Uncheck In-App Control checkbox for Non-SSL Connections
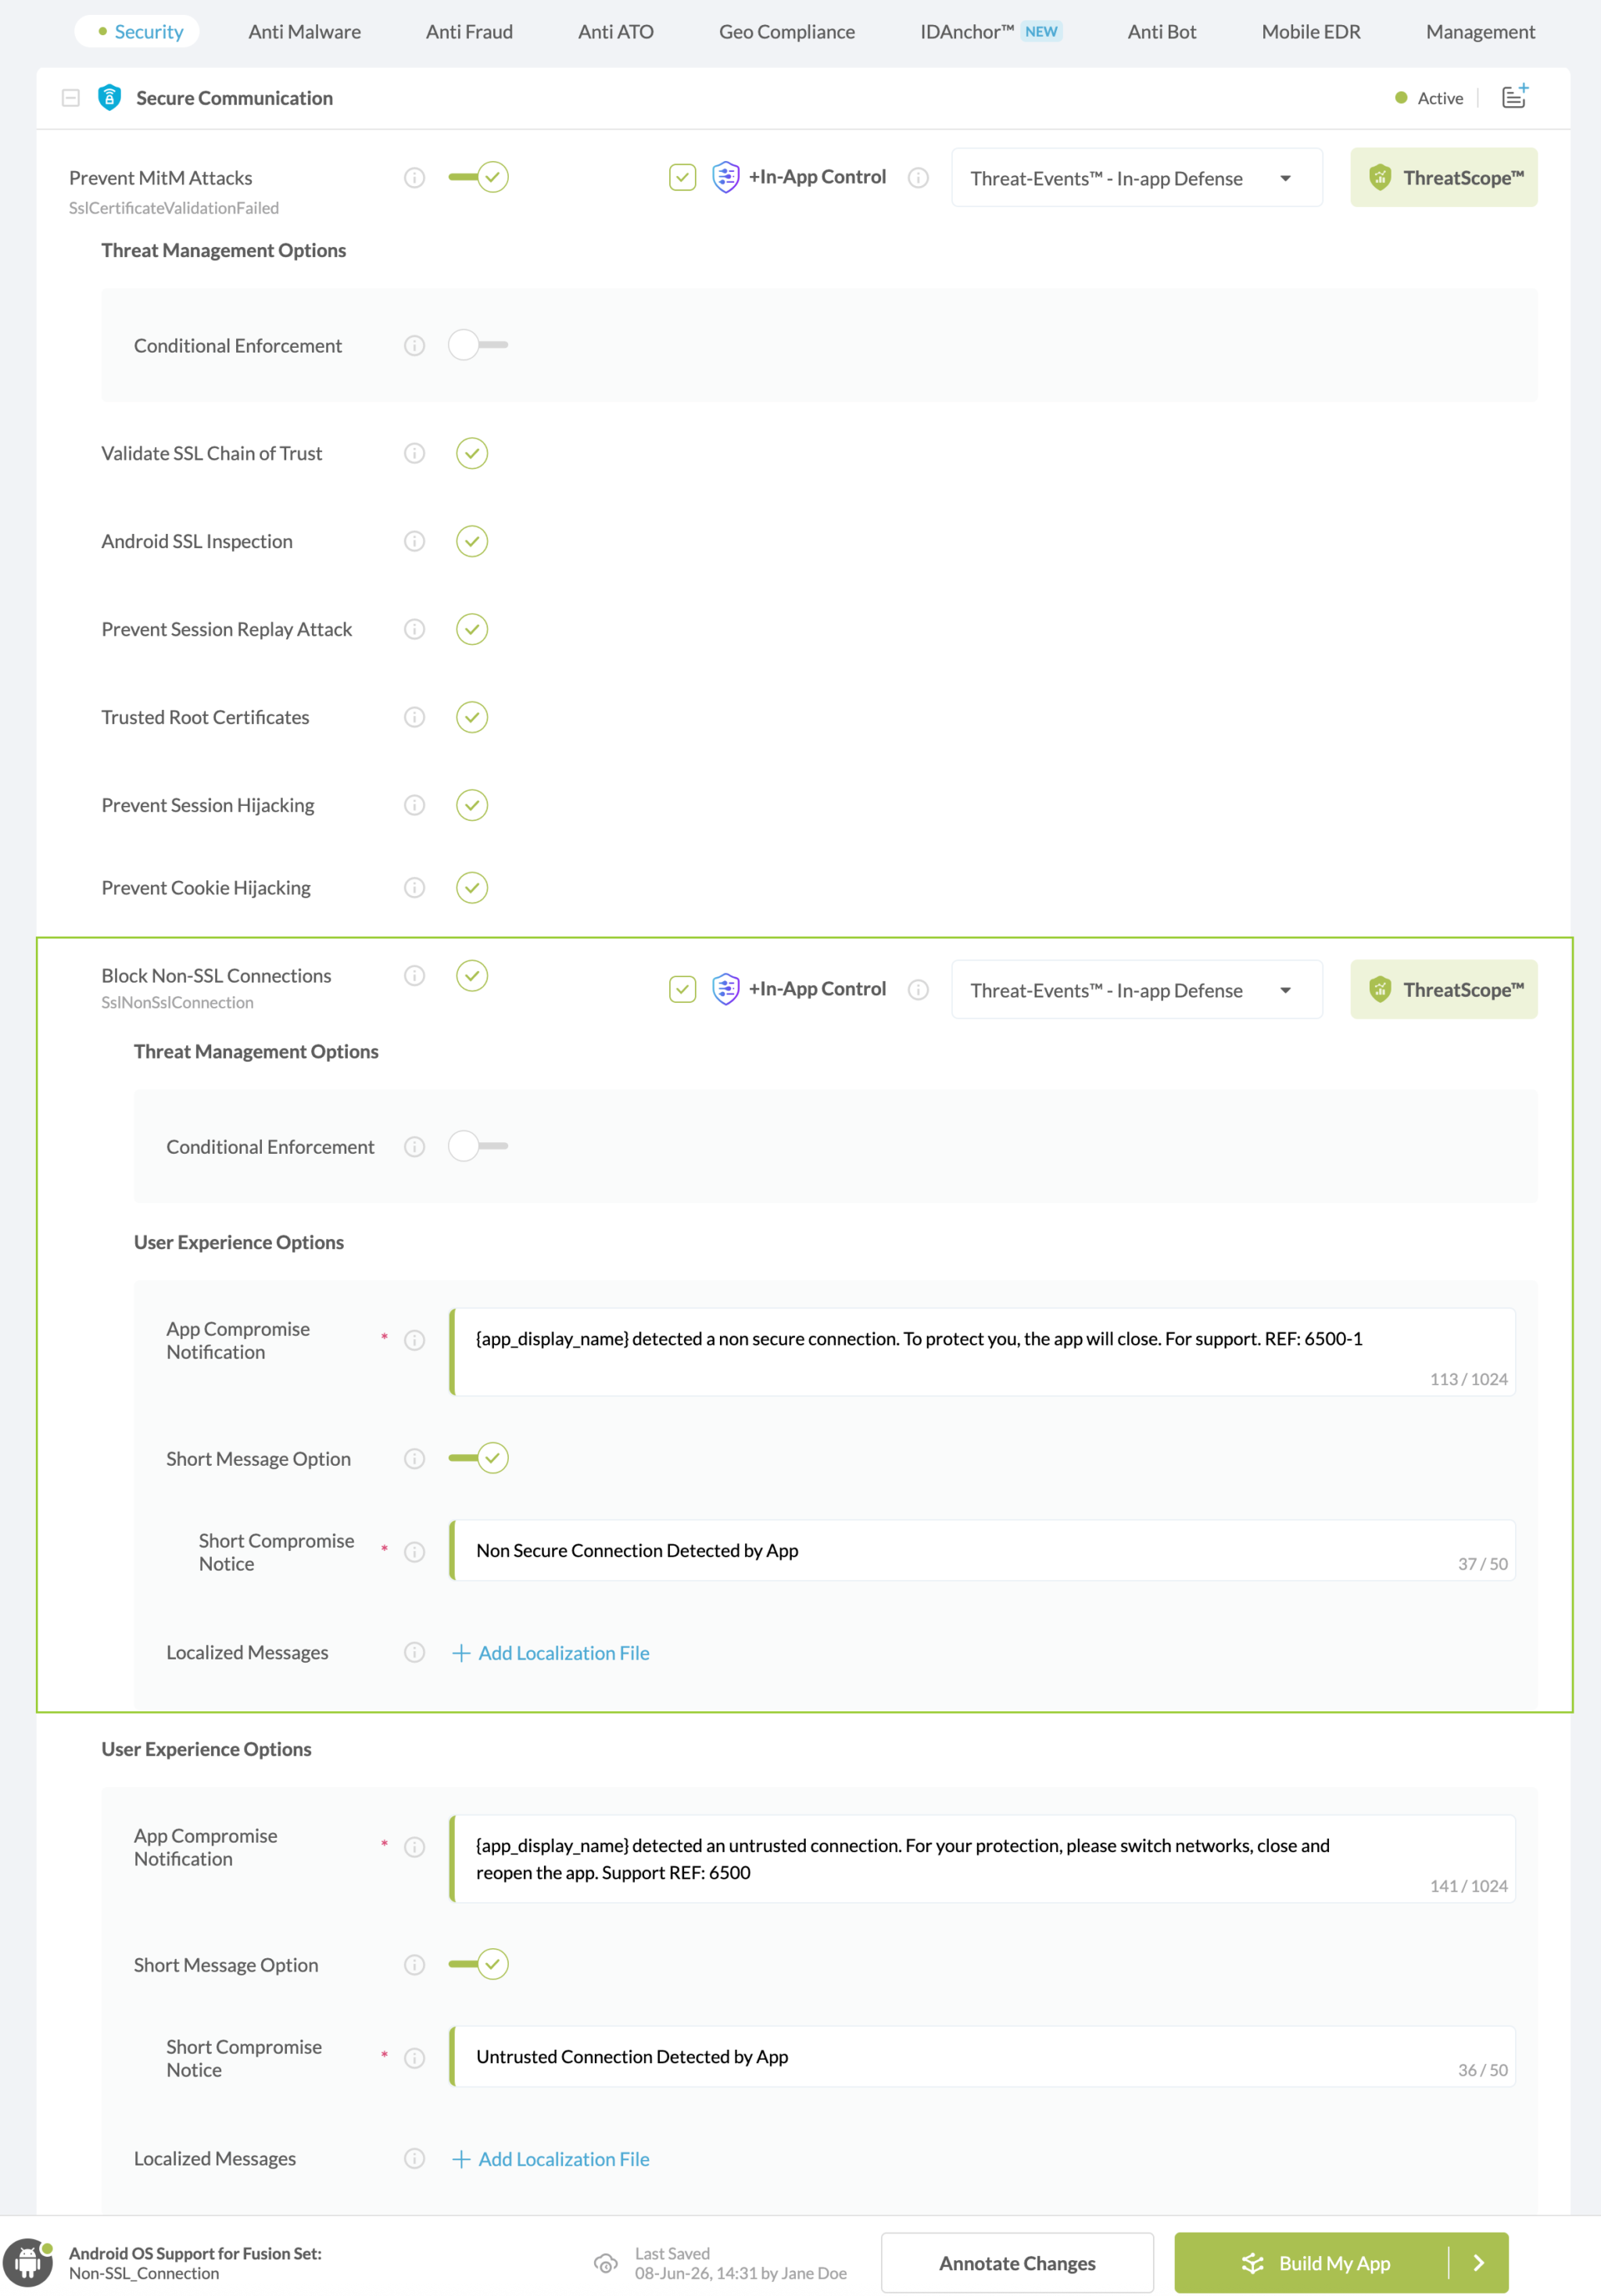 coord(682,989)
